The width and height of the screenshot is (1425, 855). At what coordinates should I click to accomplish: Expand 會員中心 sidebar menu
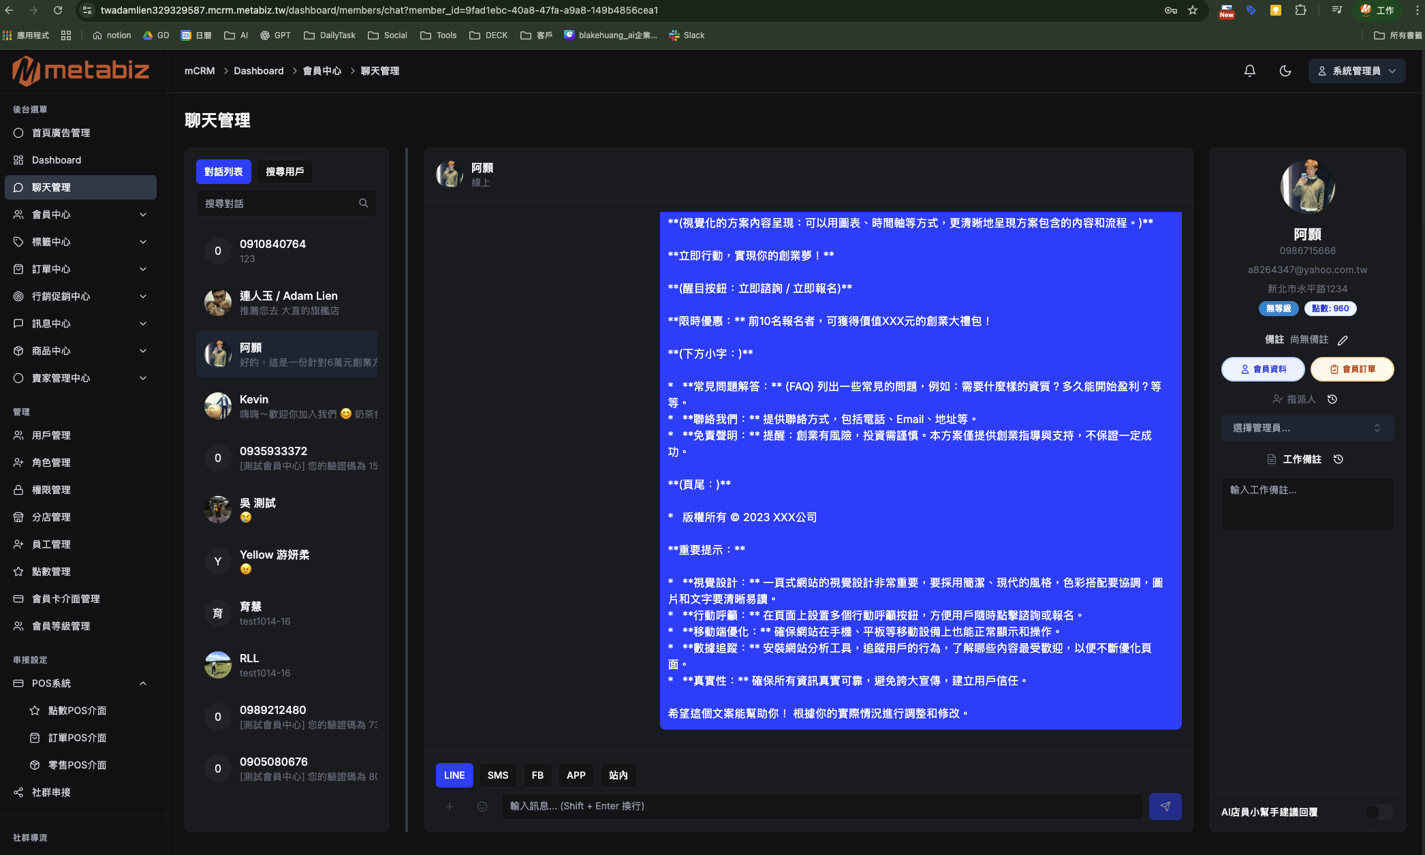[80, 215]
